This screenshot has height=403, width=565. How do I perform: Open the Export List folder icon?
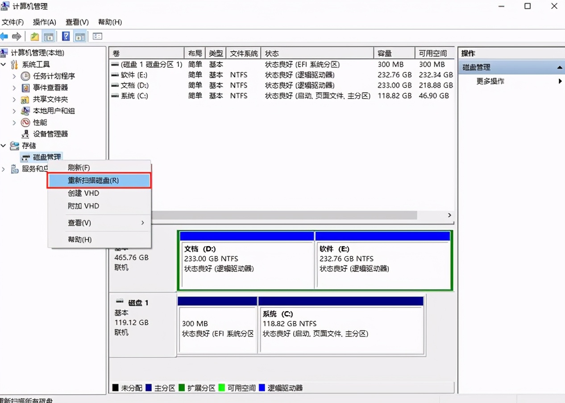click(x=34, y=36)
